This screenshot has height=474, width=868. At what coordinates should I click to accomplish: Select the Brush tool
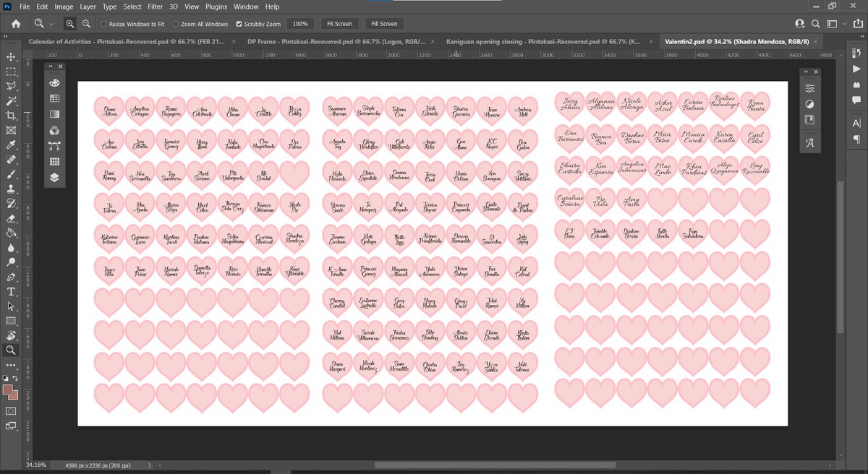pos(11,174)
